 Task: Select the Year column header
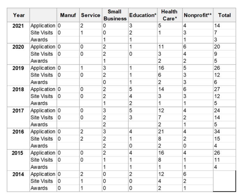pyautogui.click(x=18, y=15)
